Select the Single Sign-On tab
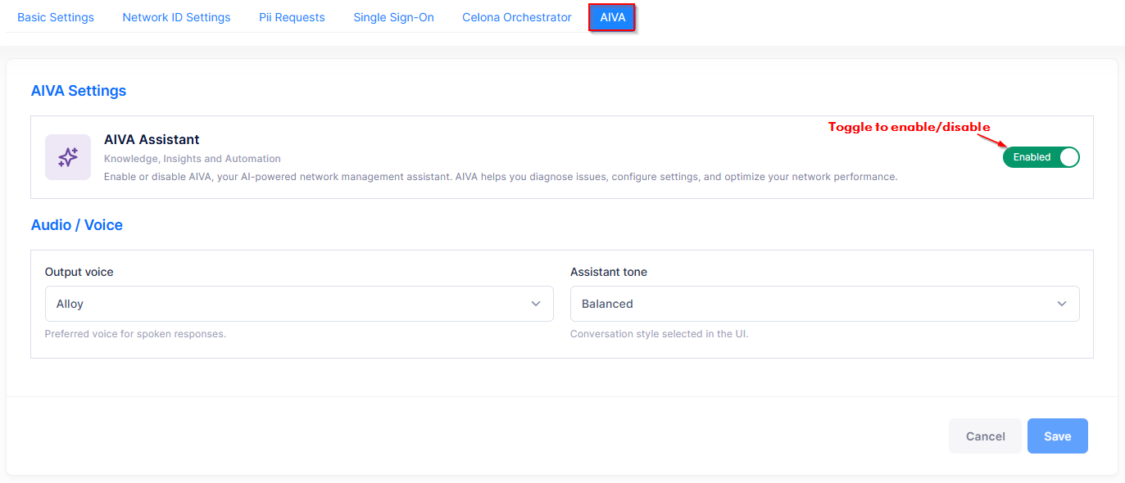The image size is (1125, 483). pyautogui.click(x=393, y=17)
